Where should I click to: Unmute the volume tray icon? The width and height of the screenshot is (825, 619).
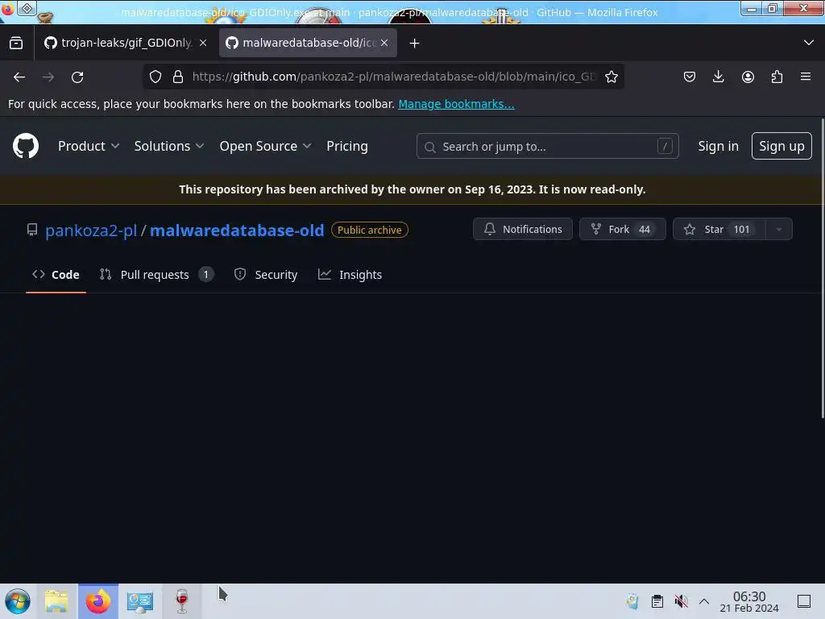[x=681, y=601]
